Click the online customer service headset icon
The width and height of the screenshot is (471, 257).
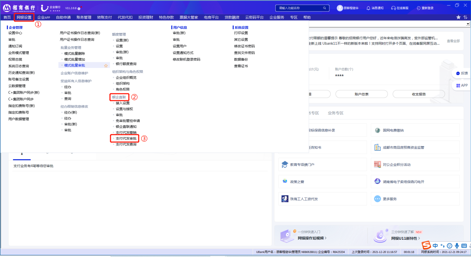click(x=393, y=8)
